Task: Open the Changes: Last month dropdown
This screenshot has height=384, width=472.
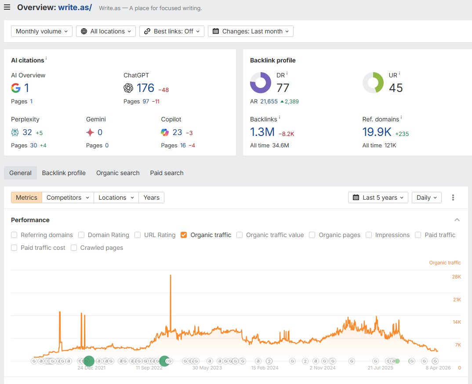Action: 251,31
